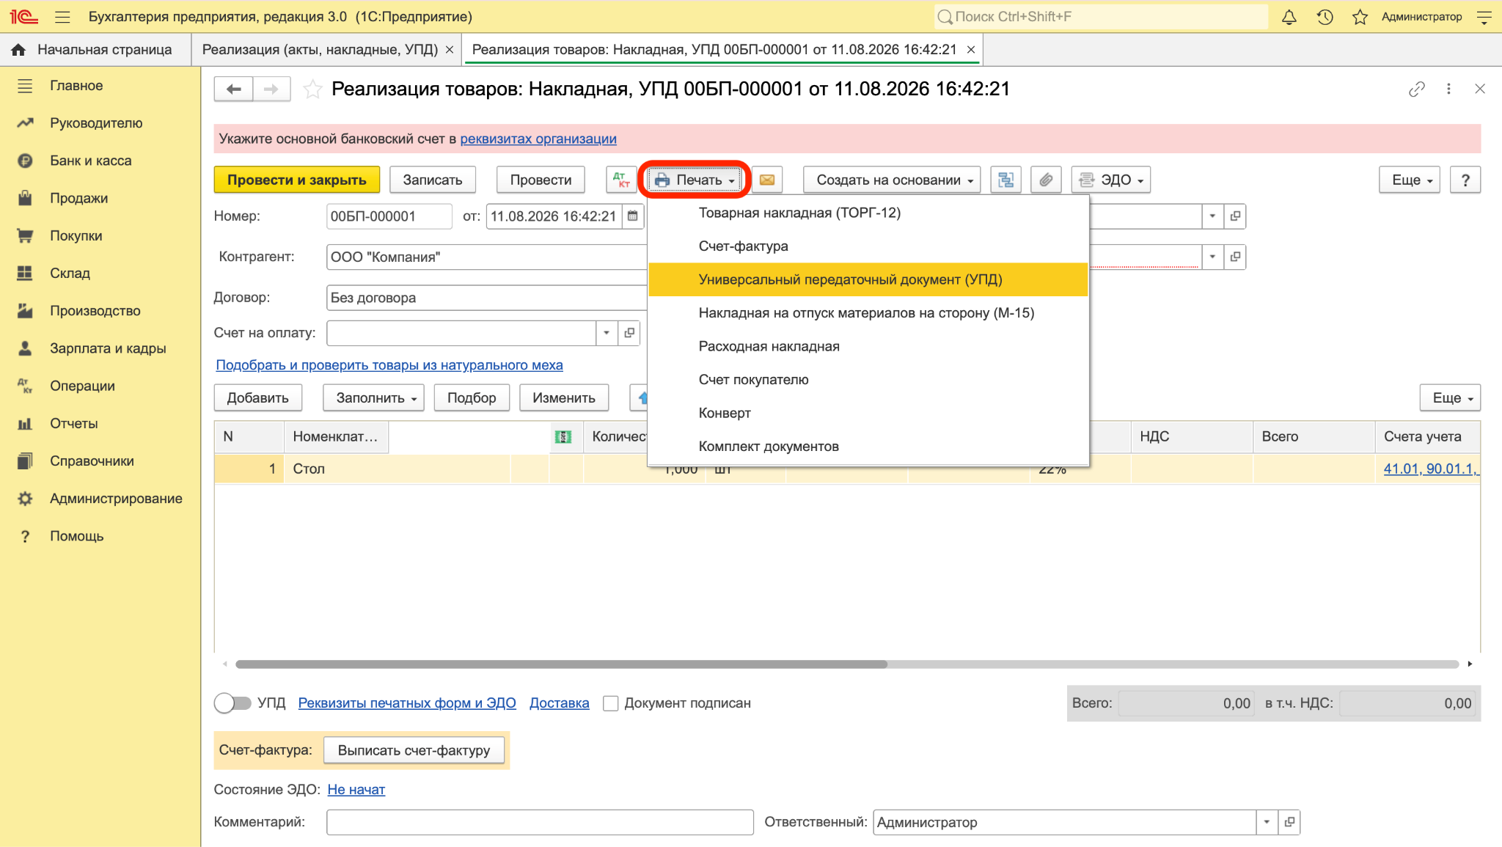Open Администрирование section

(116, 499)
